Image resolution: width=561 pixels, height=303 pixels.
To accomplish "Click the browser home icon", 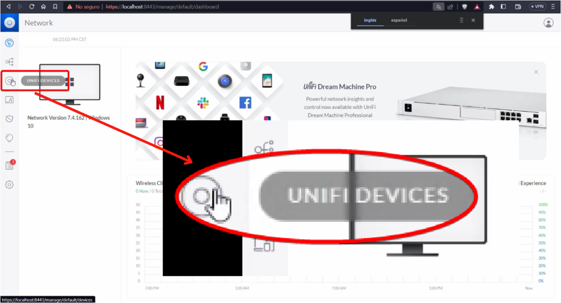I will [x=43, y=6].
